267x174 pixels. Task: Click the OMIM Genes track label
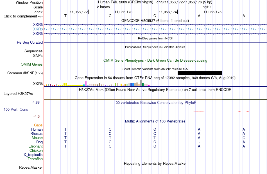tap(32, 64)
